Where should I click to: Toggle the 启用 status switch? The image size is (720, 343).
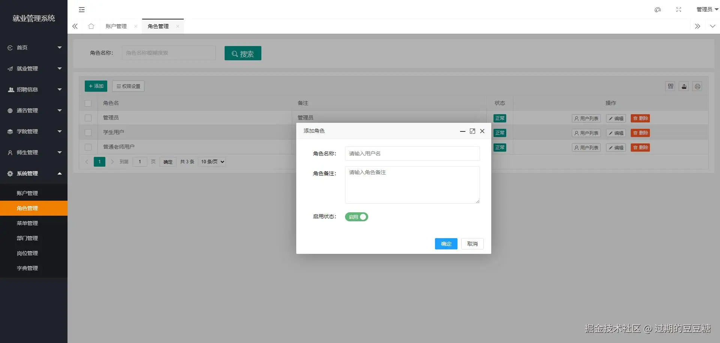[x=357, y=217]
